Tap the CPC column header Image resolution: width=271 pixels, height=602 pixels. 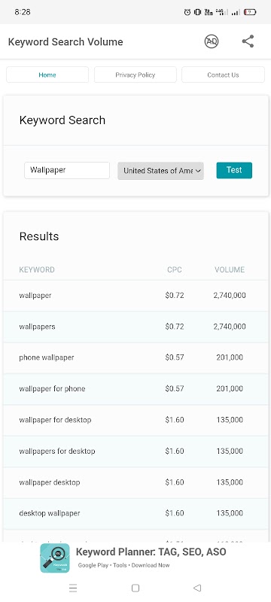175,270
